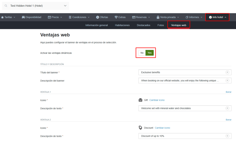Viewport: 236px width, 143px height.
Task: Click the Disponibilidad bed icon
Action: pyautogui.click(x=23, y=17)
